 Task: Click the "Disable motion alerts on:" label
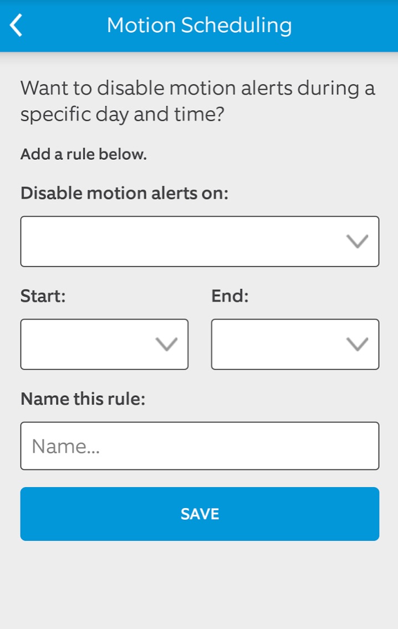(125, 193)
